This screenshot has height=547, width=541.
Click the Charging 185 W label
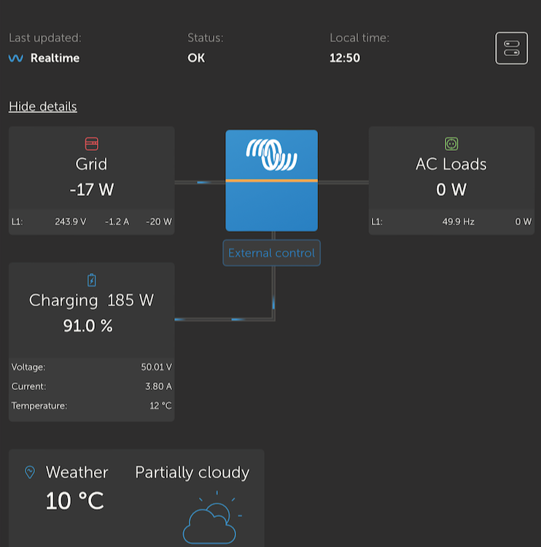coord(91,300)
